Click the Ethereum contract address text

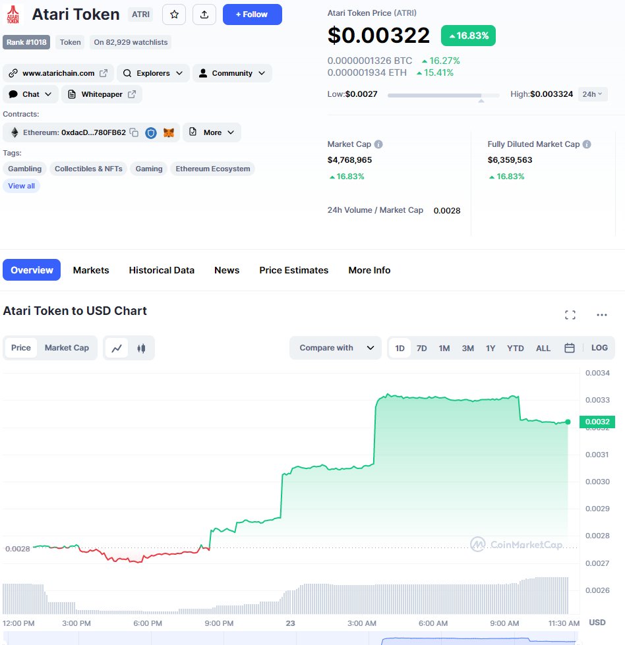pyautogui.click(x=94, y=132)
